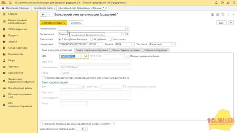
Task: Click the save-to-disk icon in form header
Action: point(212,15)
